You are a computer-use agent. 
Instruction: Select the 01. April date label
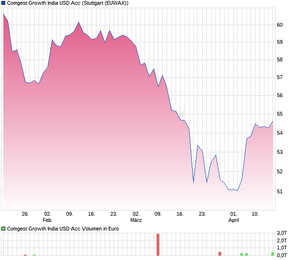[234, 217]
